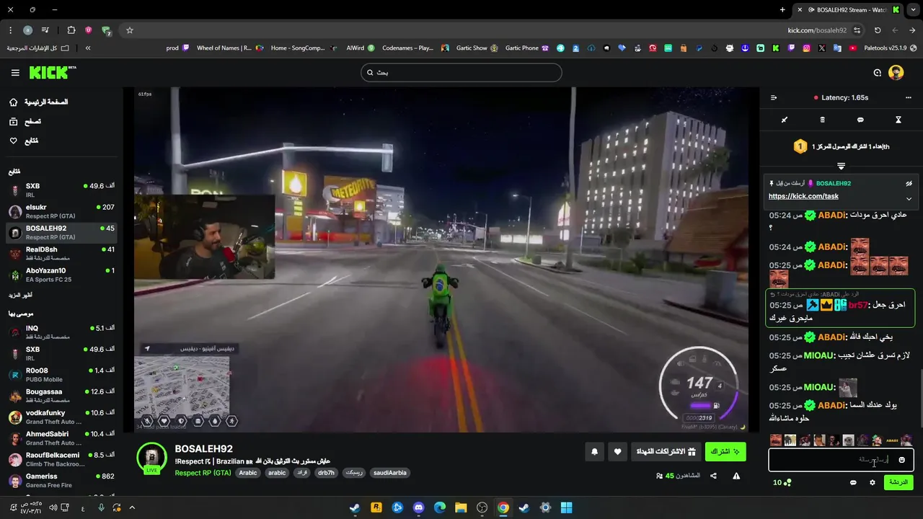Open the Wheel of Names bookmark
The image size is (923, 519).
click(x=229, y=48)
